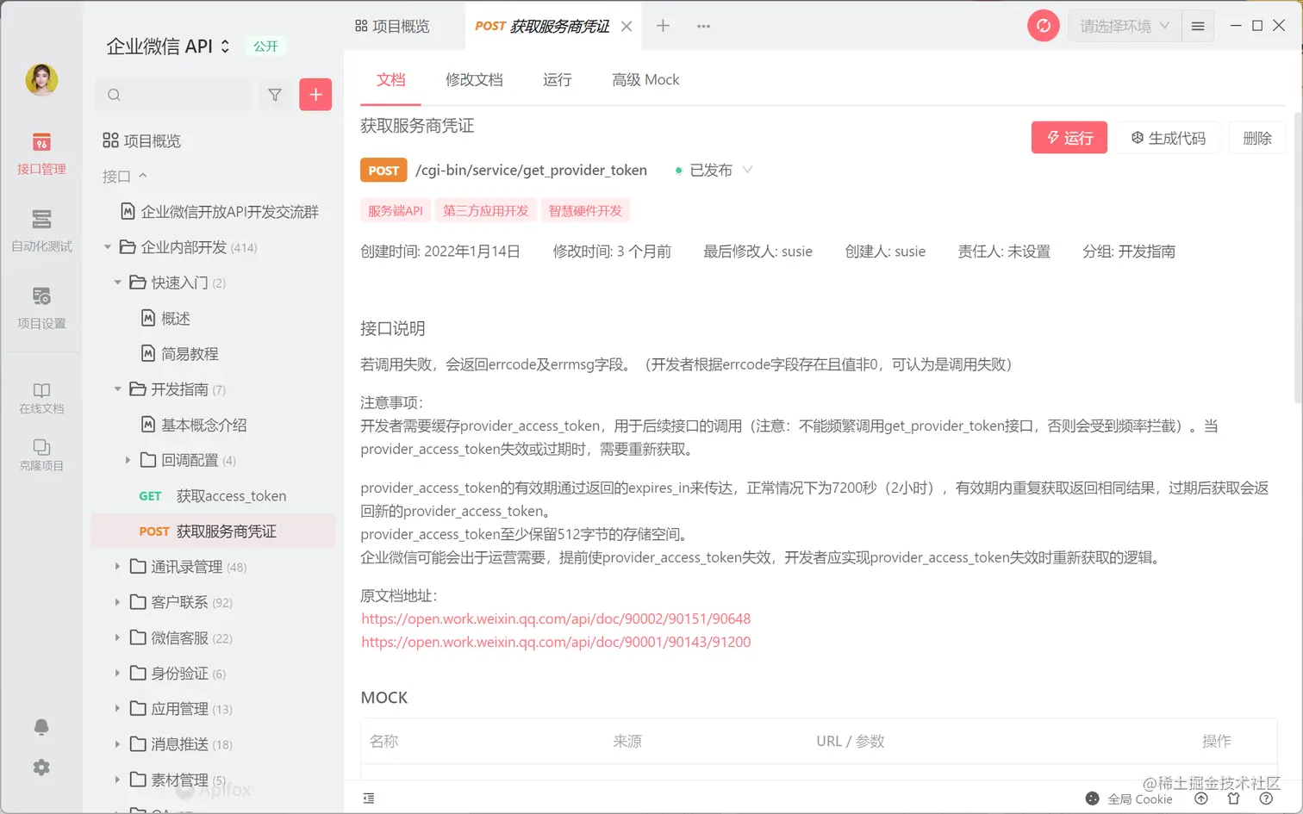Expand the 素材管理 folder
Screen dimensions: 1303x814
[x=117, y=780]
